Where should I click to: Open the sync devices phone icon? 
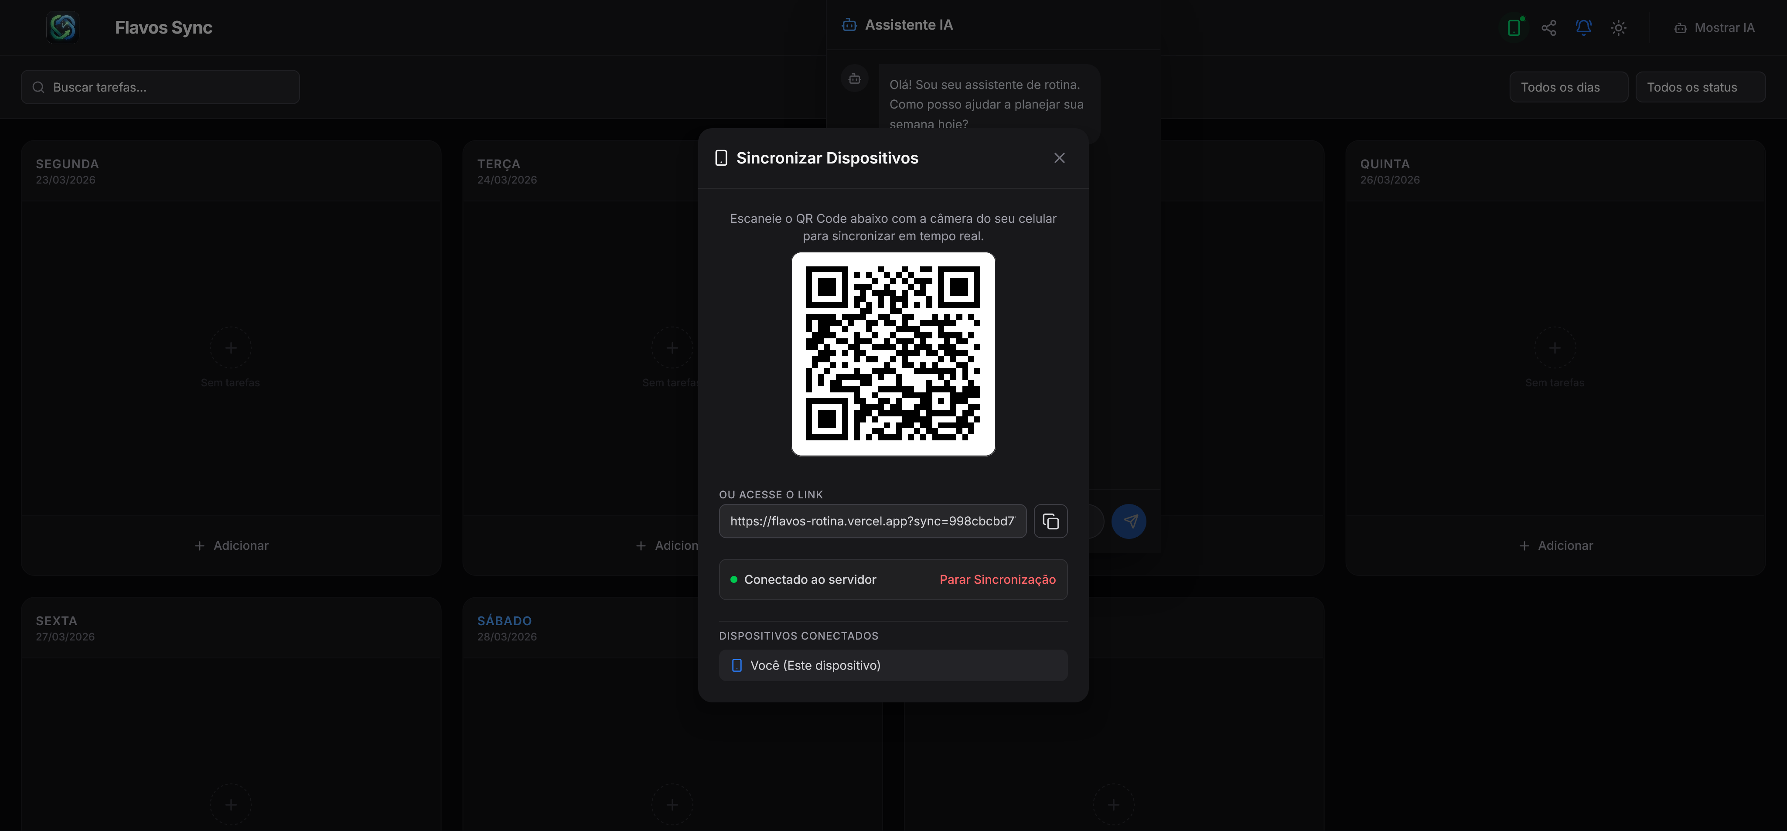click(x=1514, y=28)
